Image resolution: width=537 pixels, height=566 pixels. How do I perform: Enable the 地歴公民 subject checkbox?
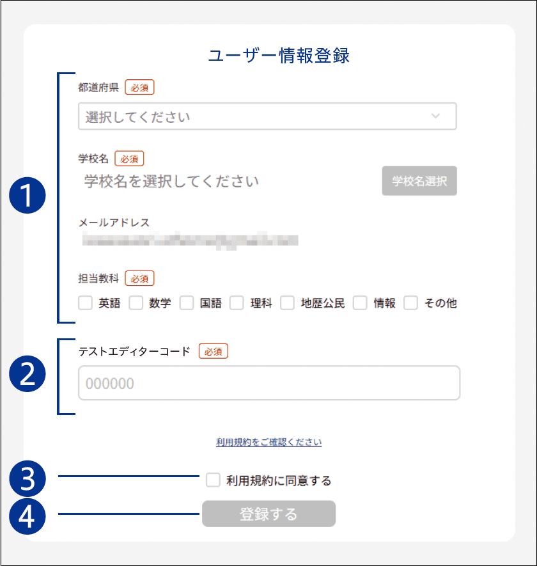pos(288,303)
